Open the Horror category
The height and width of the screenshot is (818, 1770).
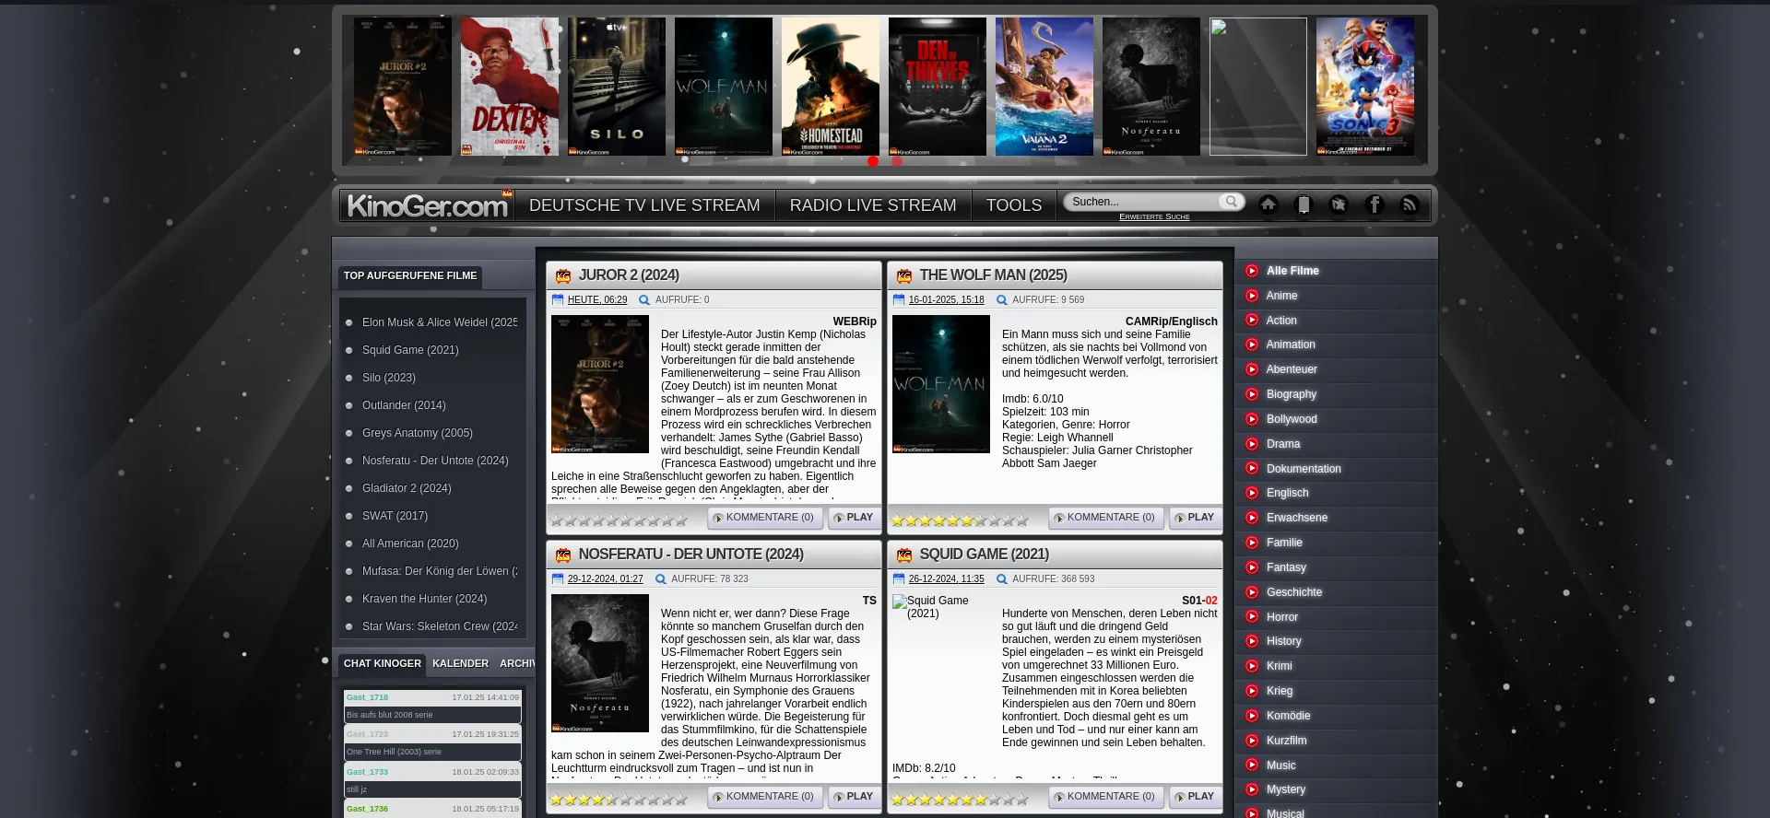[x=1281, y=617]
